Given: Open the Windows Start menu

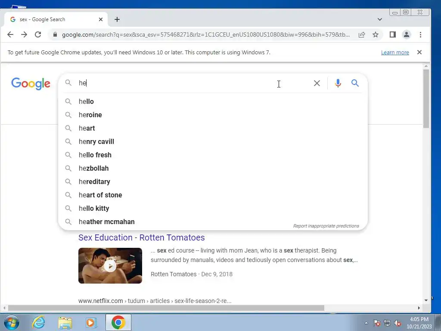Looking at the screenshot, I should pyautogui.click(x=12, y=322).
